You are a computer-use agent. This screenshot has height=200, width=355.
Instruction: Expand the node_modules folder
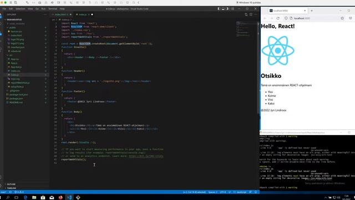pyautogui.click(x=17, y=23)
